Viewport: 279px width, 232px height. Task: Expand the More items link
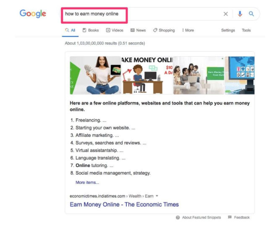pos(87,182)
